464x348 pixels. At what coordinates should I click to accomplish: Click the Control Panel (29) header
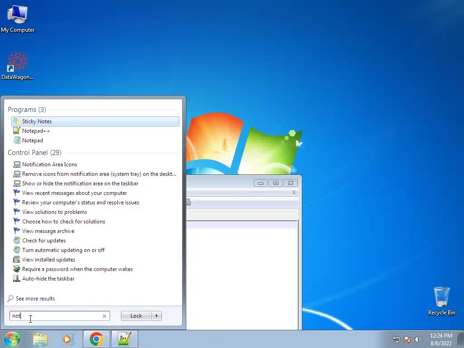point(34,152)
